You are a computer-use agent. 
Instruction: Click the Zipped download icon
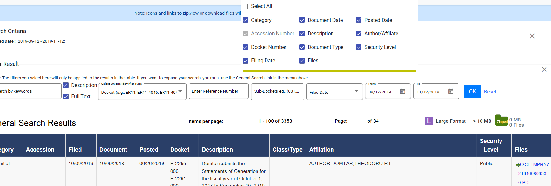coord(501,120)
